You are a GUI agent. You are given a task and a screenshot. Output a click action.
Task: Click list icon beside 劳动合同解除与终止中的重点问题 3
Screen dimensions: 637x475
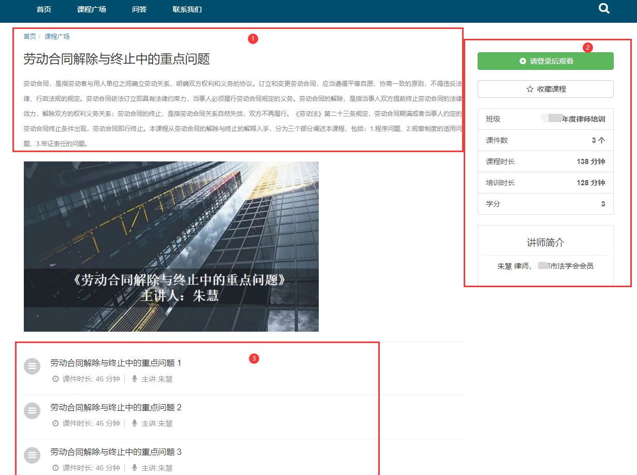click(x=32, y=455)
